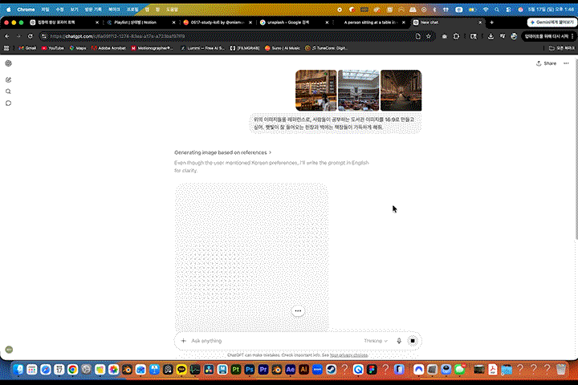Expand 'Generating image based on references' reasoning

point(222,152)
